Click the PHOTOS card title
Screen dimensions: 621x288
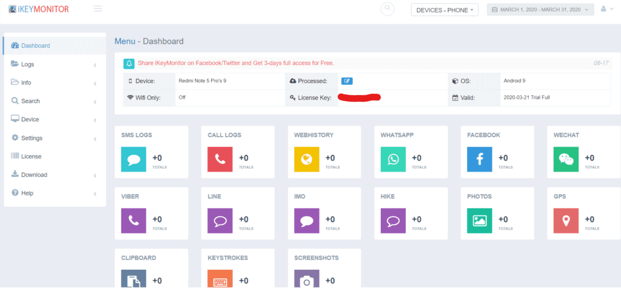[x=479, y=196]
